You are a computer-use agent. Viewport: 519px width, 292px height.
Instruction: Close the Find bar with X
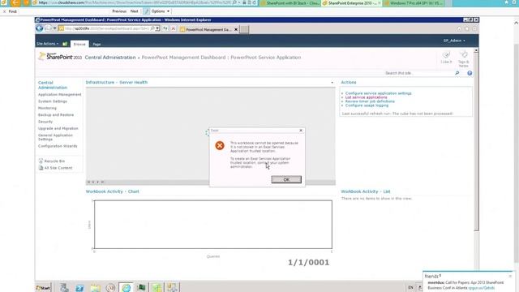click(x=4, y=11)
